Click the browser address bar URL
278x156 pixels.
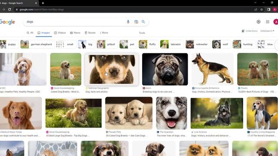(42, 10)
